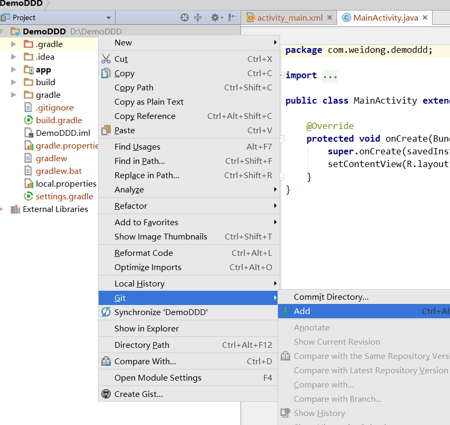Choose Find Usages menu entry

188,146
